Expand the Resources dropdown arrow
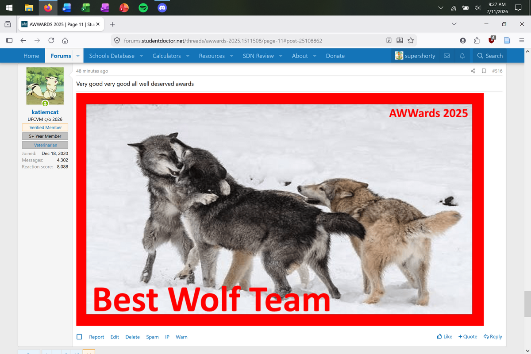 (x=232, y=56)
